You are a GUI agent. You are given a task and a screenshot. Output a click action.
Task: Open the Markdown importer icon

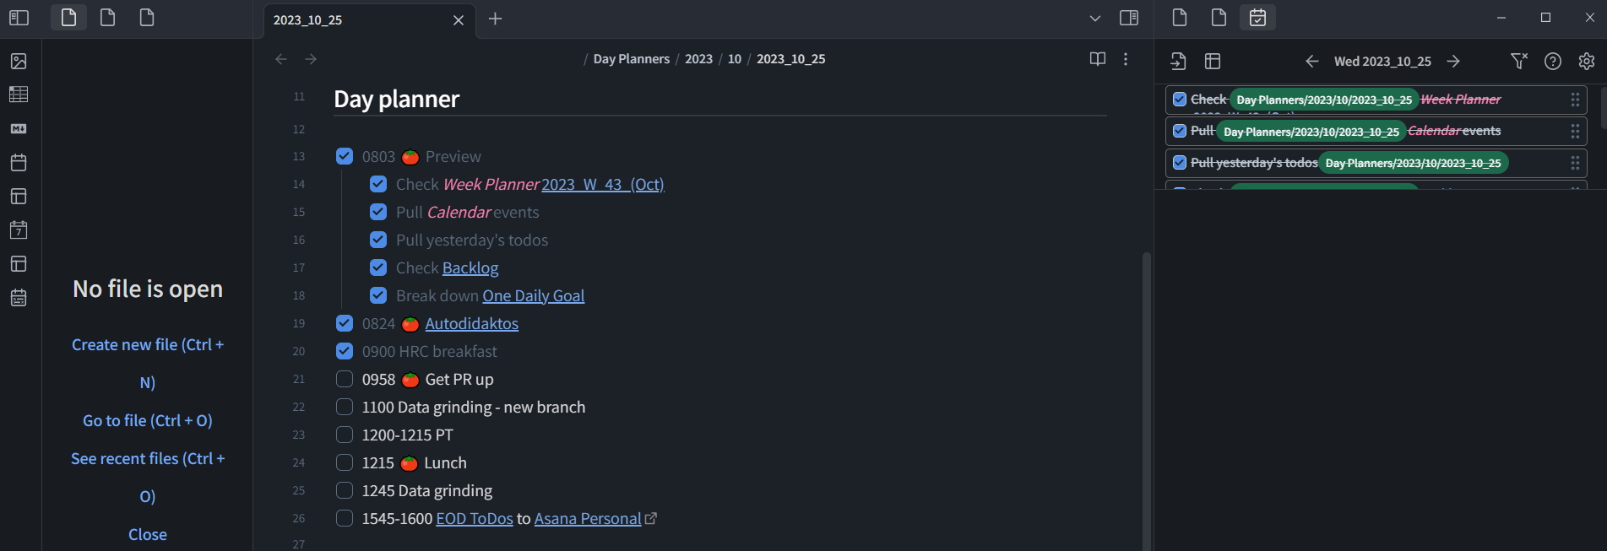[x=19, y=128]
